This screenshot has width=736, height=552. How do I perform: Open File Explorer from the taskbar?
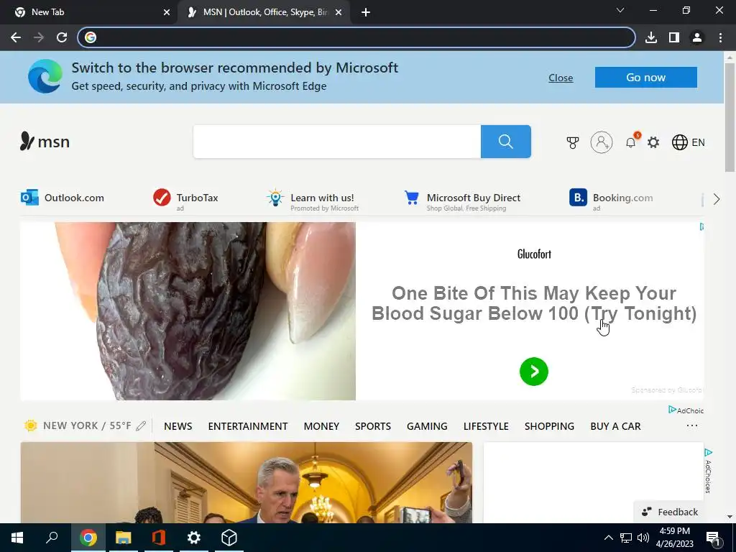tap(123, 538)
